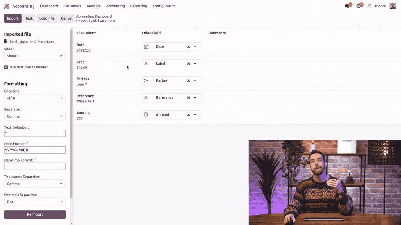Click the Date Format input field
The image size is (401, 225).
(35, 150)
